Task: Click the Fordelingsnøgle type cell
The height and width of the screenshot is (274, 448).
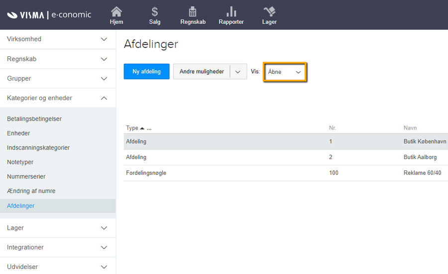Action: coord(146,173)
